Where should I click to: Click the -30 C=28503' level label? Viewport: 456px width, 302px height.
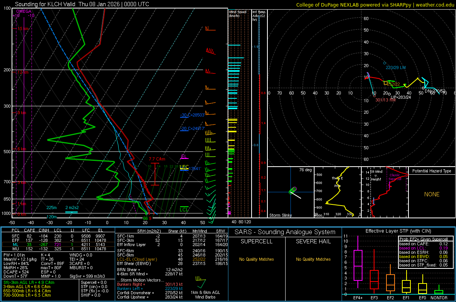pos(192,115)
